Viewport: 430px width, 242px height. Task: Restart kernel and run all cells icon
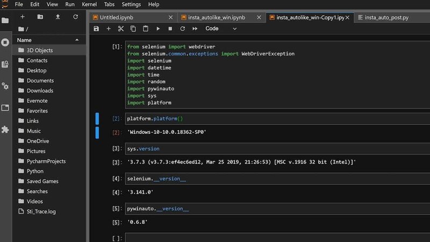click(x=195, y=29)
